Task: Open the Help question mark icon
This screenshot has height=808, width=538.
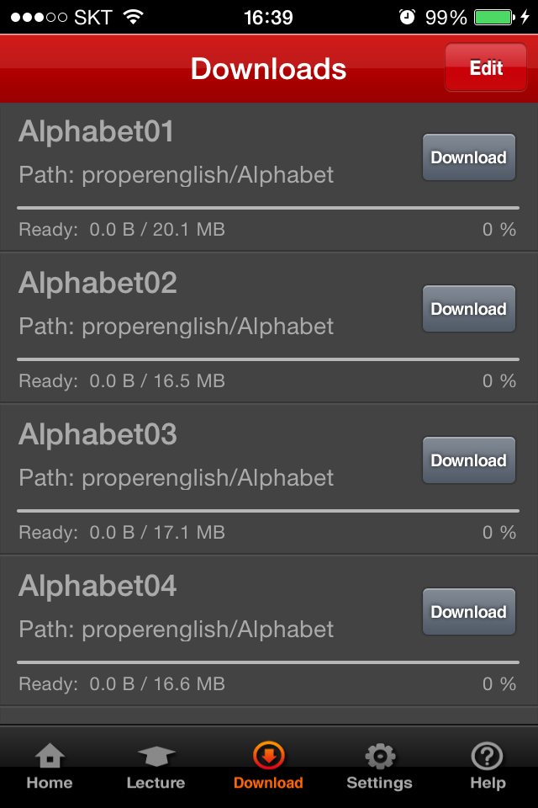Action: coord(487,756)
